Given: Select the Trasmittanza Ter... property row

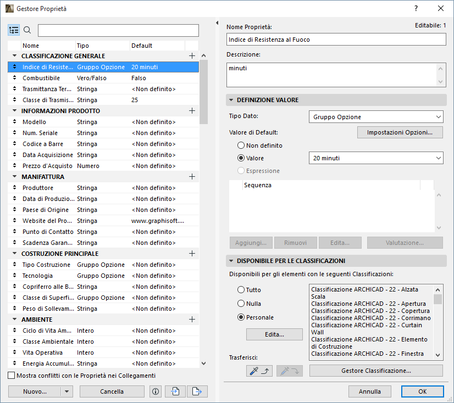Looking at the screenshot, I should coord(103,89).
